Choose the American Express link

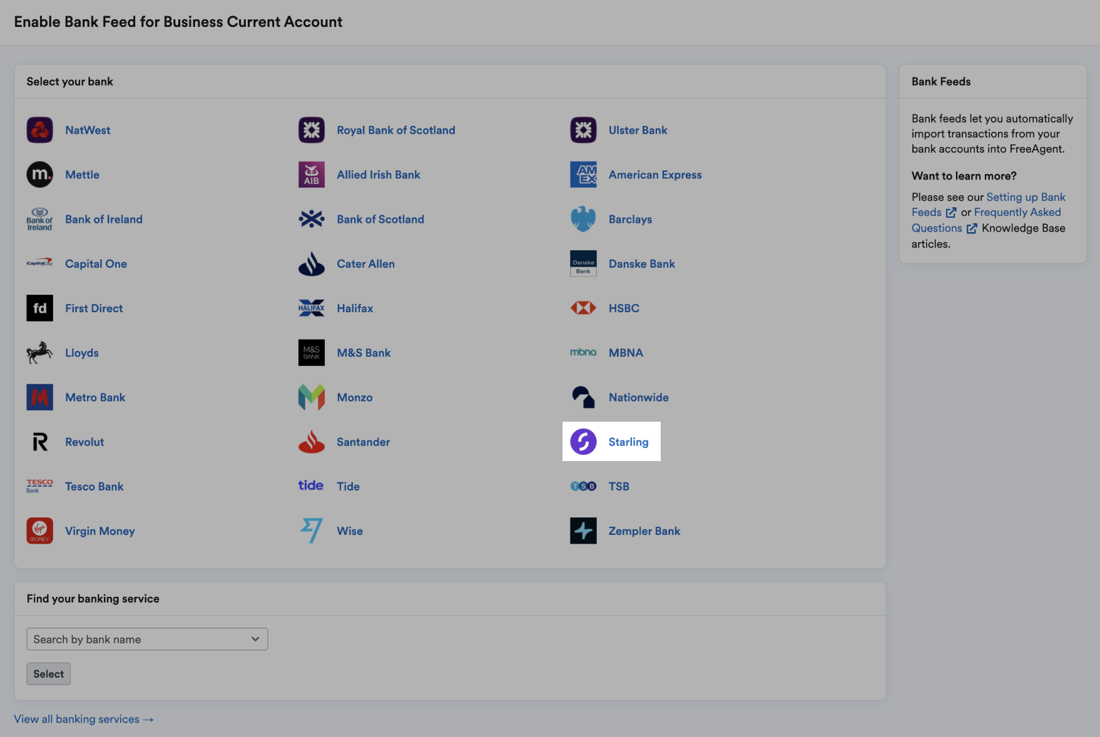click(x=655, y=175)
